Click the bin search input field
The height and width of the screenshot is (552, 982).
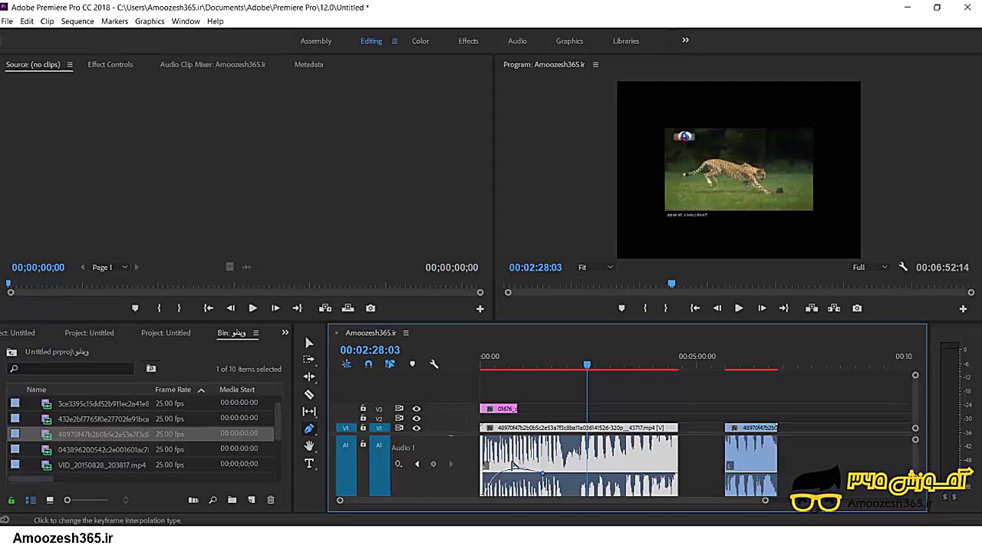tap(73, 369)
